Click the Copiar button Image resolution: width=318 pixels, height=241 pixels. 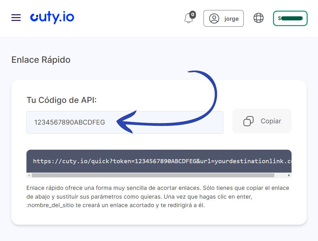(262, 121)
